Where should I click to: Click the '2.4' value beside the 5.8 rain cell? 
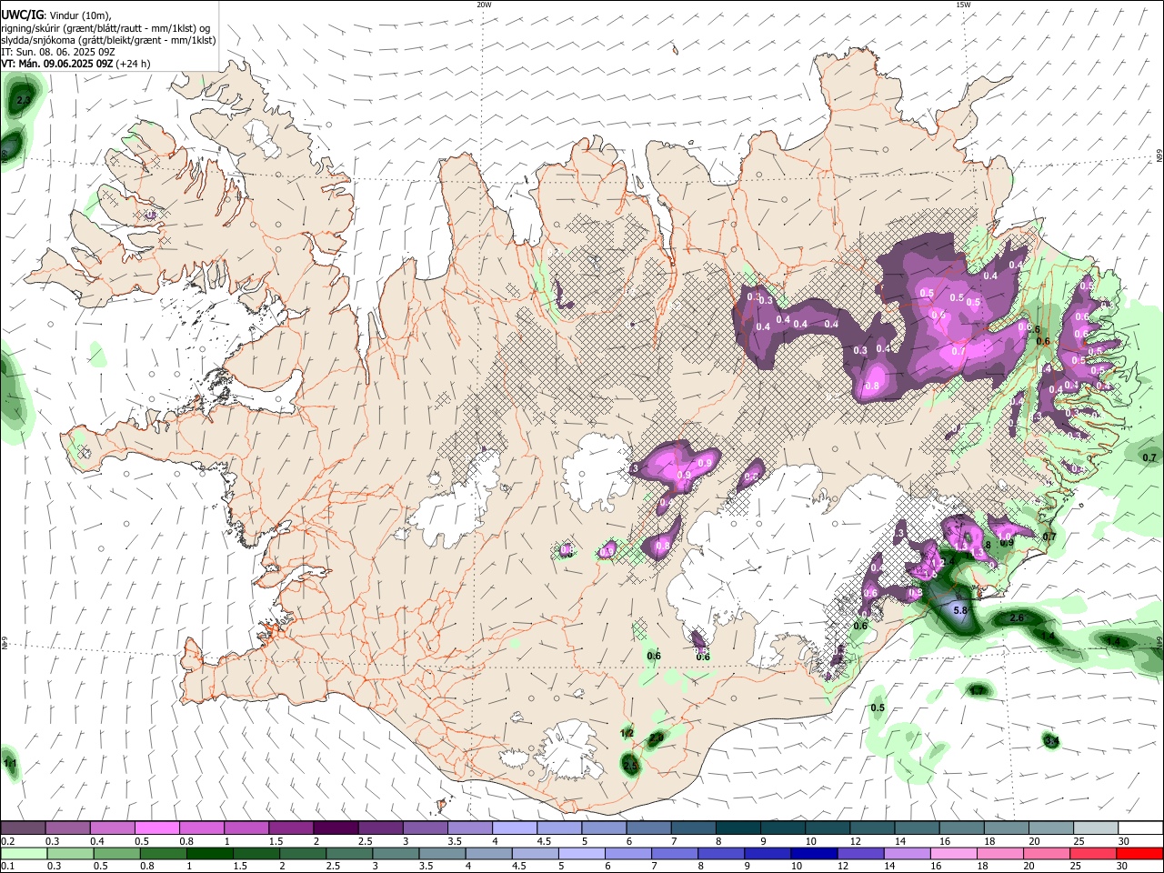tap(946, 562)
